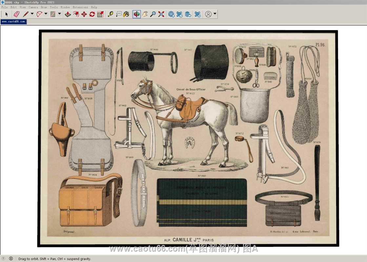Select the Arc tool
The height and width of the screenshot is (262, 367).
tap(39, 14)
